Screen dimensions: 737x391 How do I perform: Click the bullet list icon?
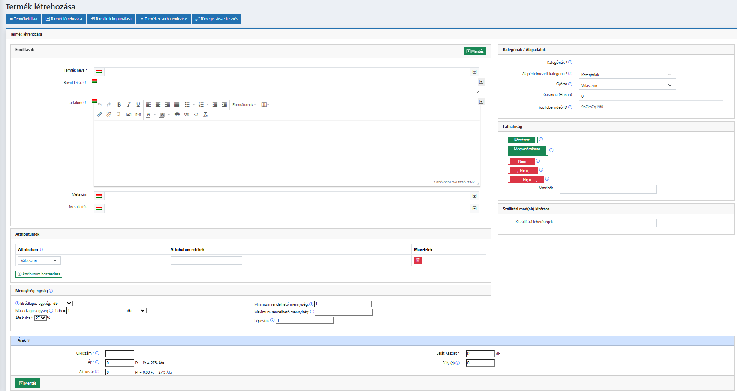(x=187, y=104)
